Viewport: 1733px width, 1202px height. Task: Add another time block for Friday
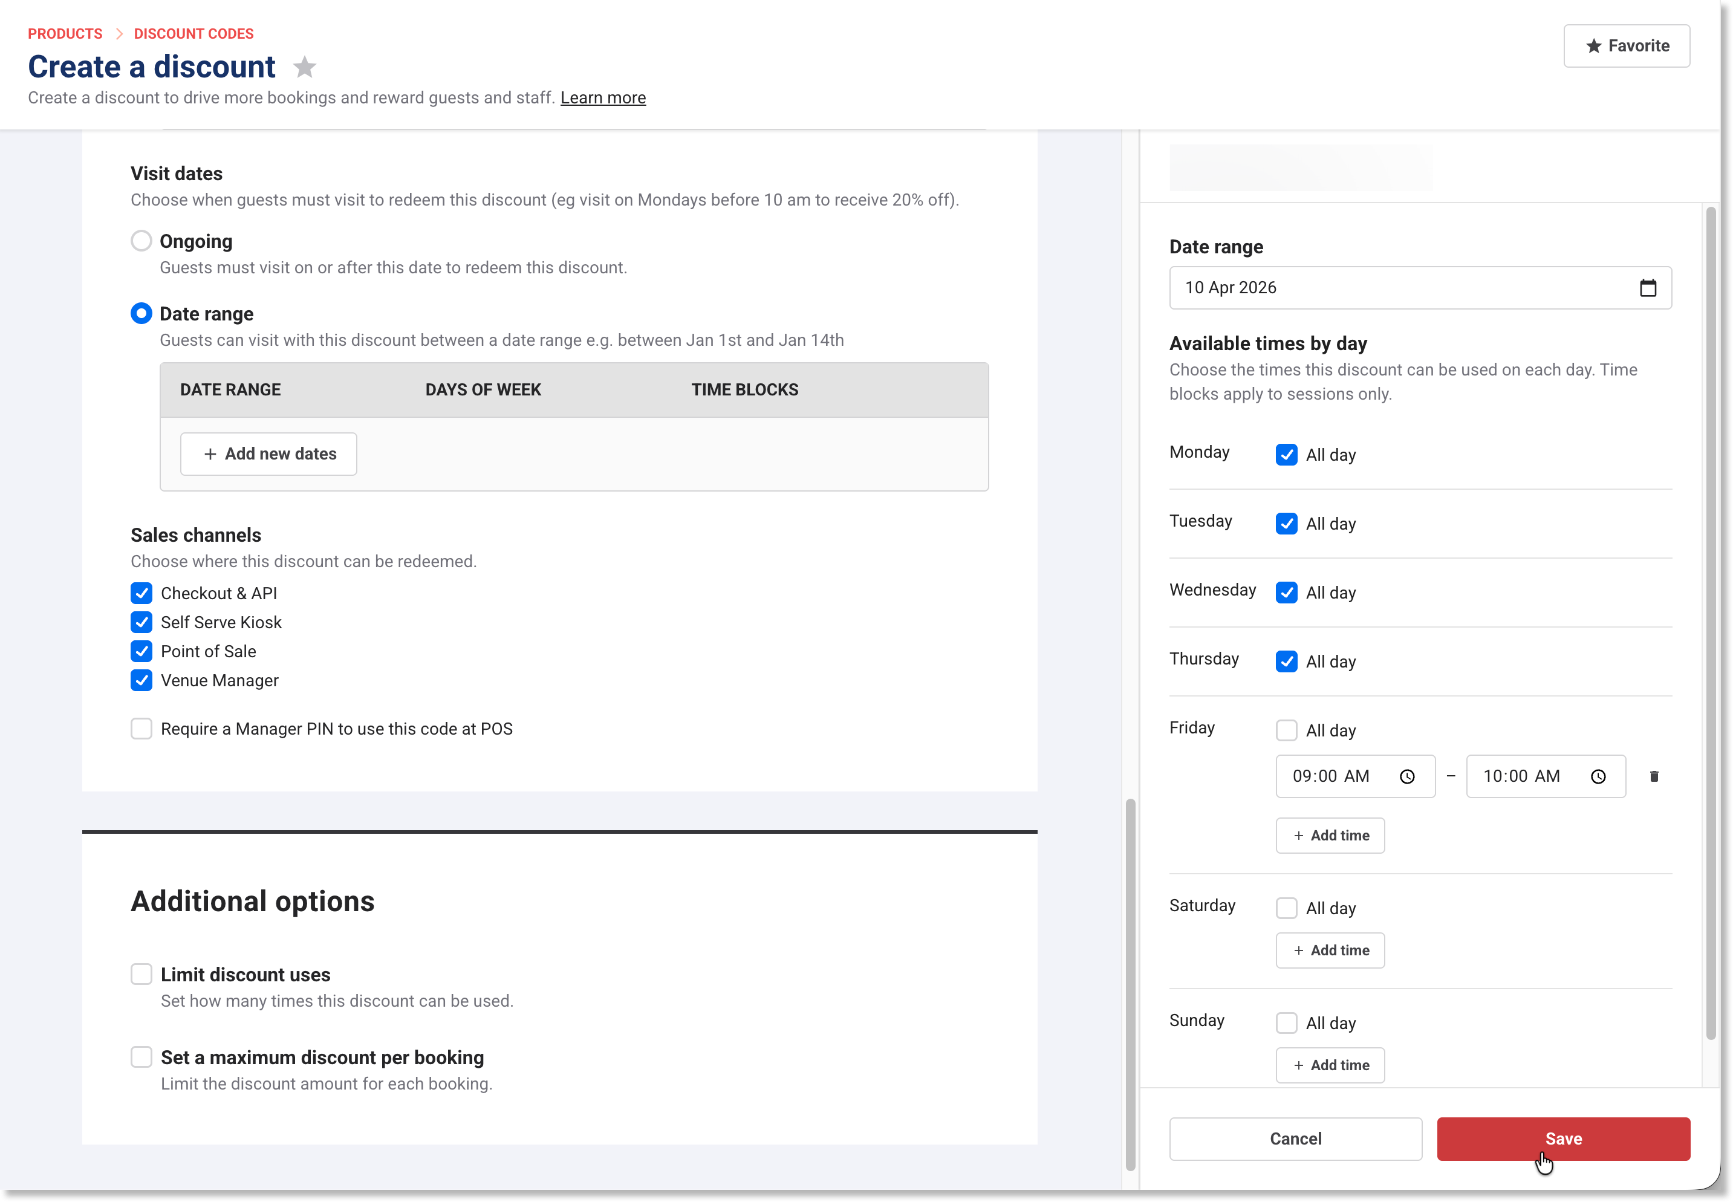coord(1329,835)
